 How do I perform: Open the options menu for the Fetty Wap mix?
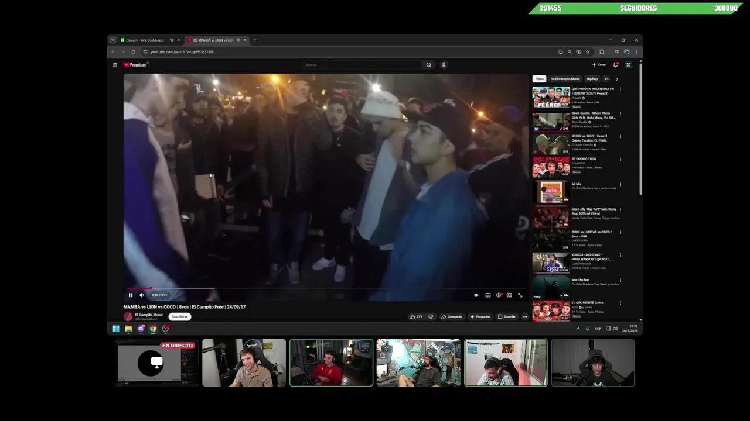[620, 209]
